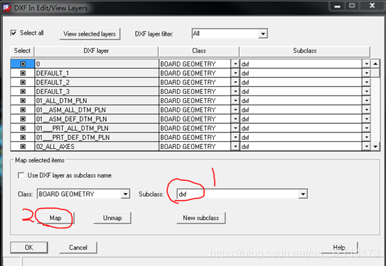
Task: Select DXF layer cell DEFAULT_2
Action: 97,82
